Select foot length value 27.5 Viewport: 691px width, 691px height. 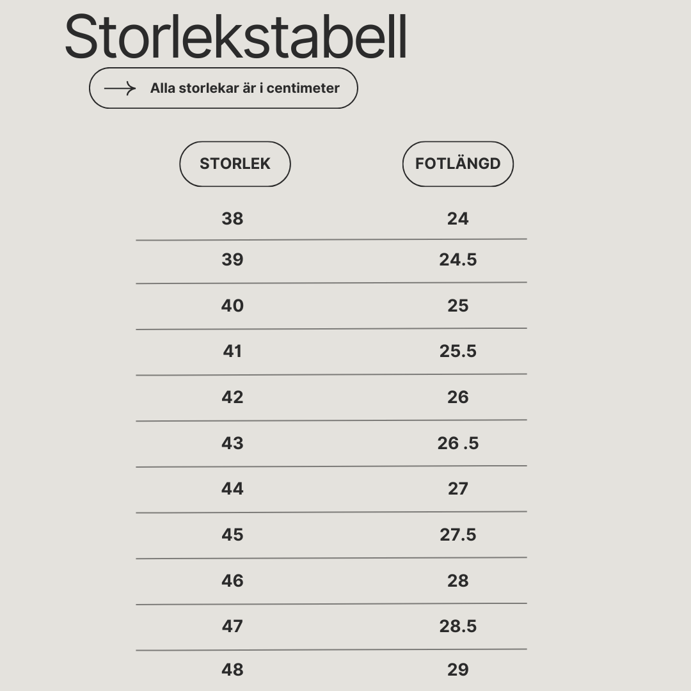pyautogui.click(x=458, y=534)
